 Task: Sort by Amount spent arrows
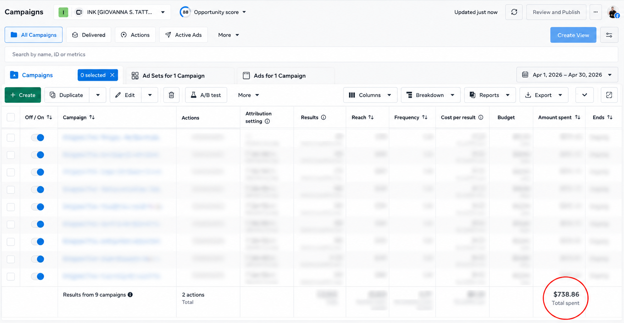point(577,117)
